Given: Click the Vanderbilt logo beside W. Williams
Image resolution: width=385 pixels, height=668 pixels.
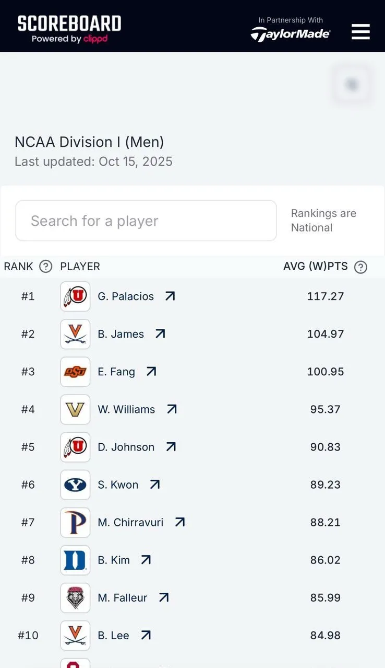Looking at the screenshot, I should coord(75,409).
